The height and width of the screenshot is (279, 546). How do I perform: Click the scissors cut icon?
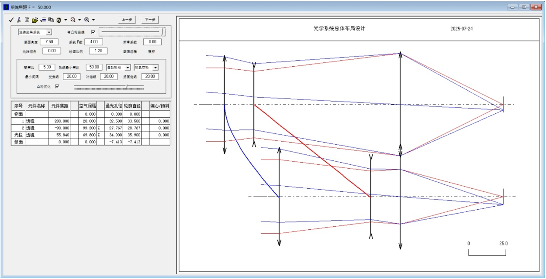click(x=19, y=20)
